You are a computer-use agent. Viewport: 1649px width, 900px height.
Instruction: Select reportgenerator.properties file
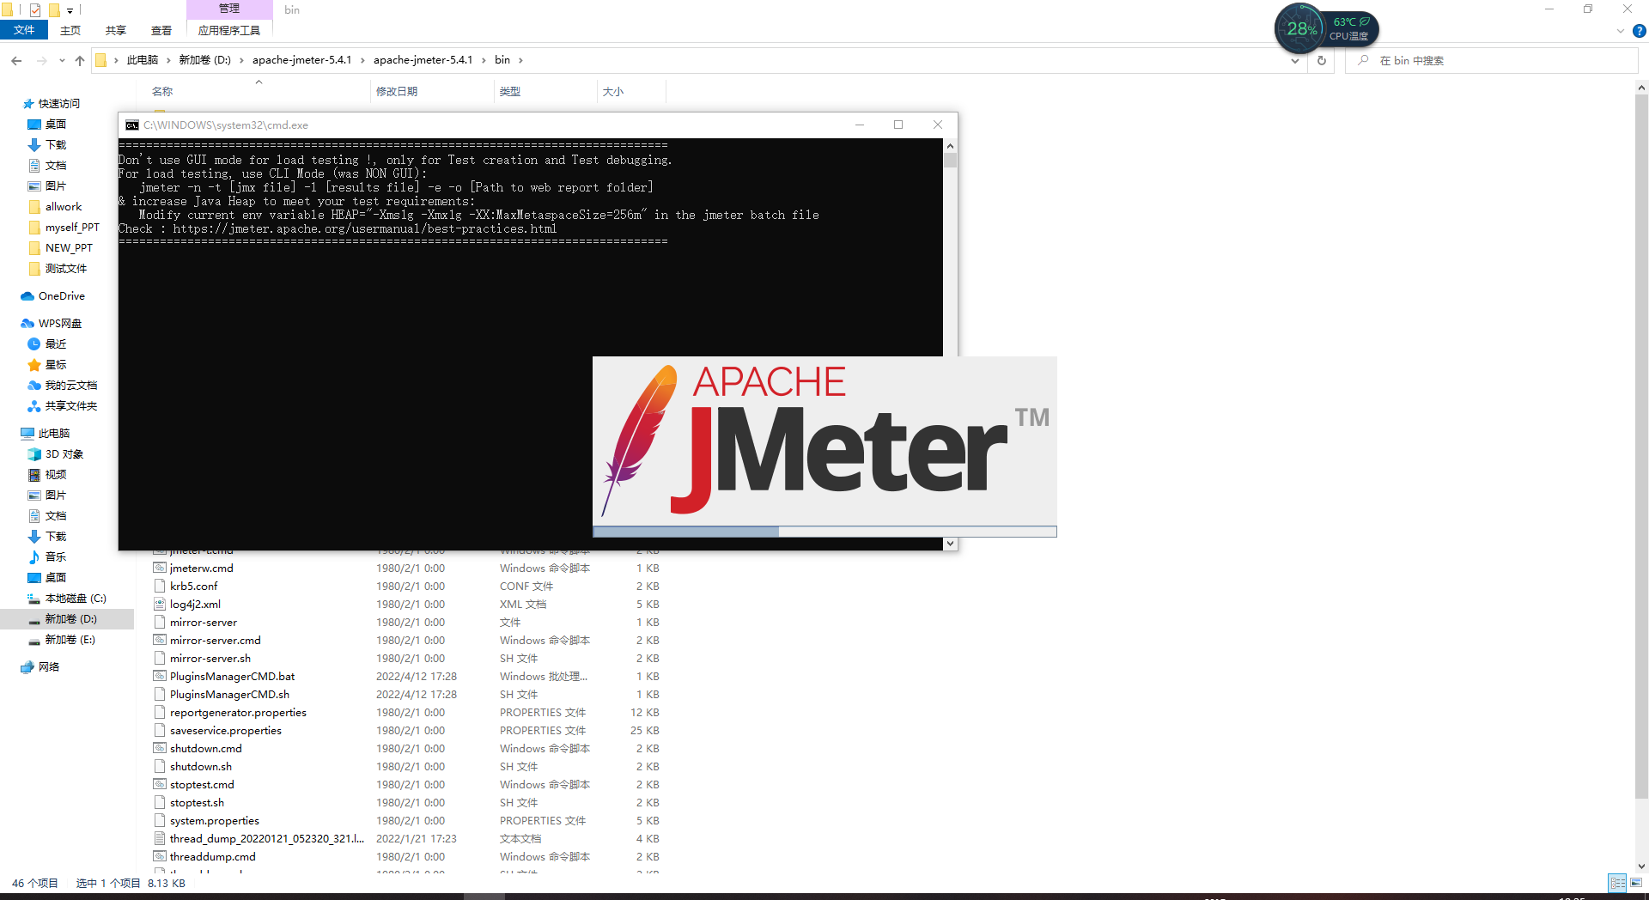click(x=238, y=713)
